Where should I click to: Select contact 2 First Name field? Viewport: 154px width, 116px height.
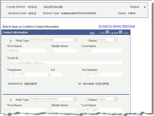(x=27, y=51)
